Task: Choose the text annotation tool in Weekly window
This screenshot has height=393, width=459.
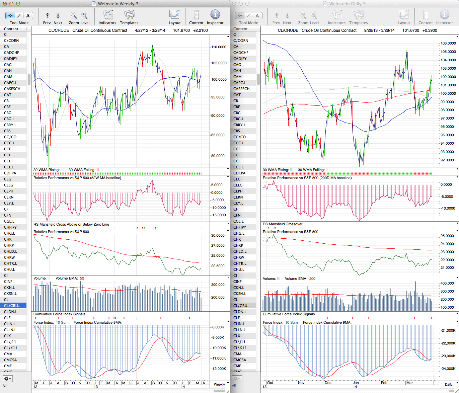Action: (28, 15)
